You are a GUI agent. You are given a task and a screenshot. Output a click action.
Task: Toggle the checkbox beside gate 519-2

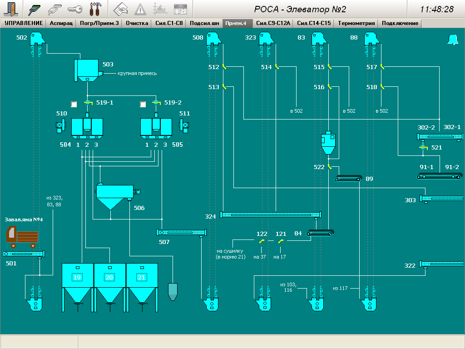click(x=143, y=104)
